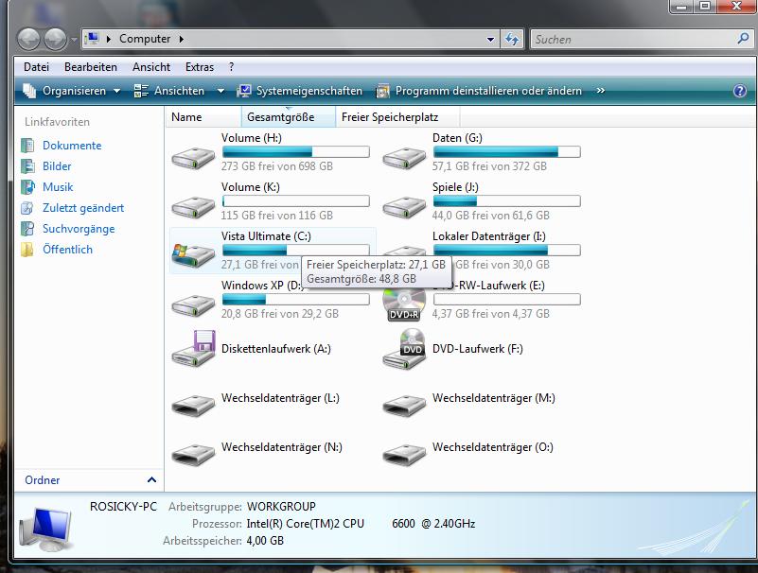The image size is (758, 573).
Task: Open the Datei menu
Action: (36, 67)
